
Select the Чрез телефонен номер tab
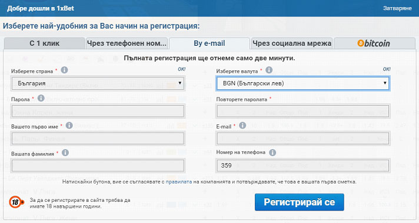[127, 43]
